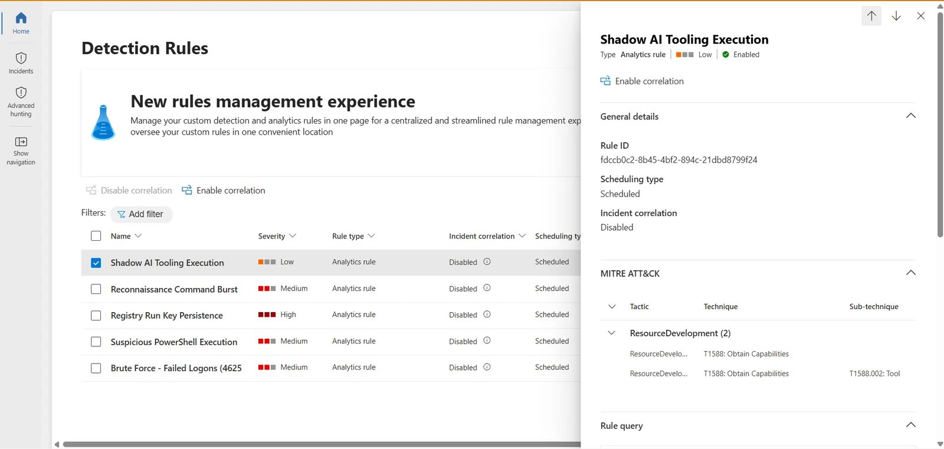The height and width of the screenshot is (449, 944).
Task: Collapse the MITRE ATT&CK section
Action: click(911, 273)
